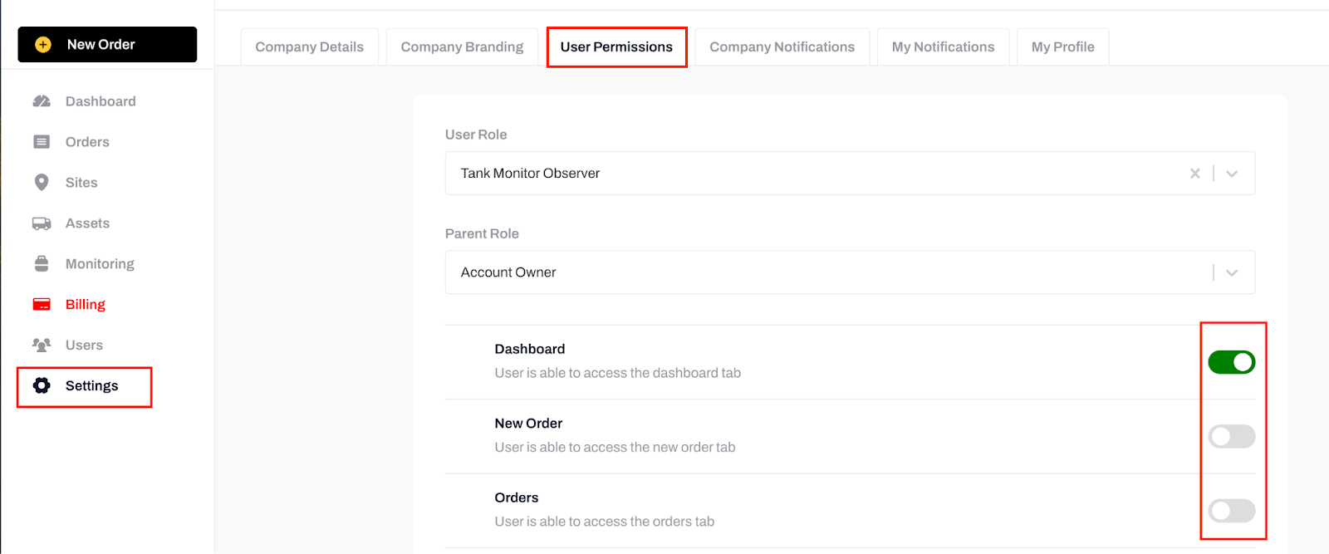Expand the User Role dropdown arrow

pos(1232,174)
